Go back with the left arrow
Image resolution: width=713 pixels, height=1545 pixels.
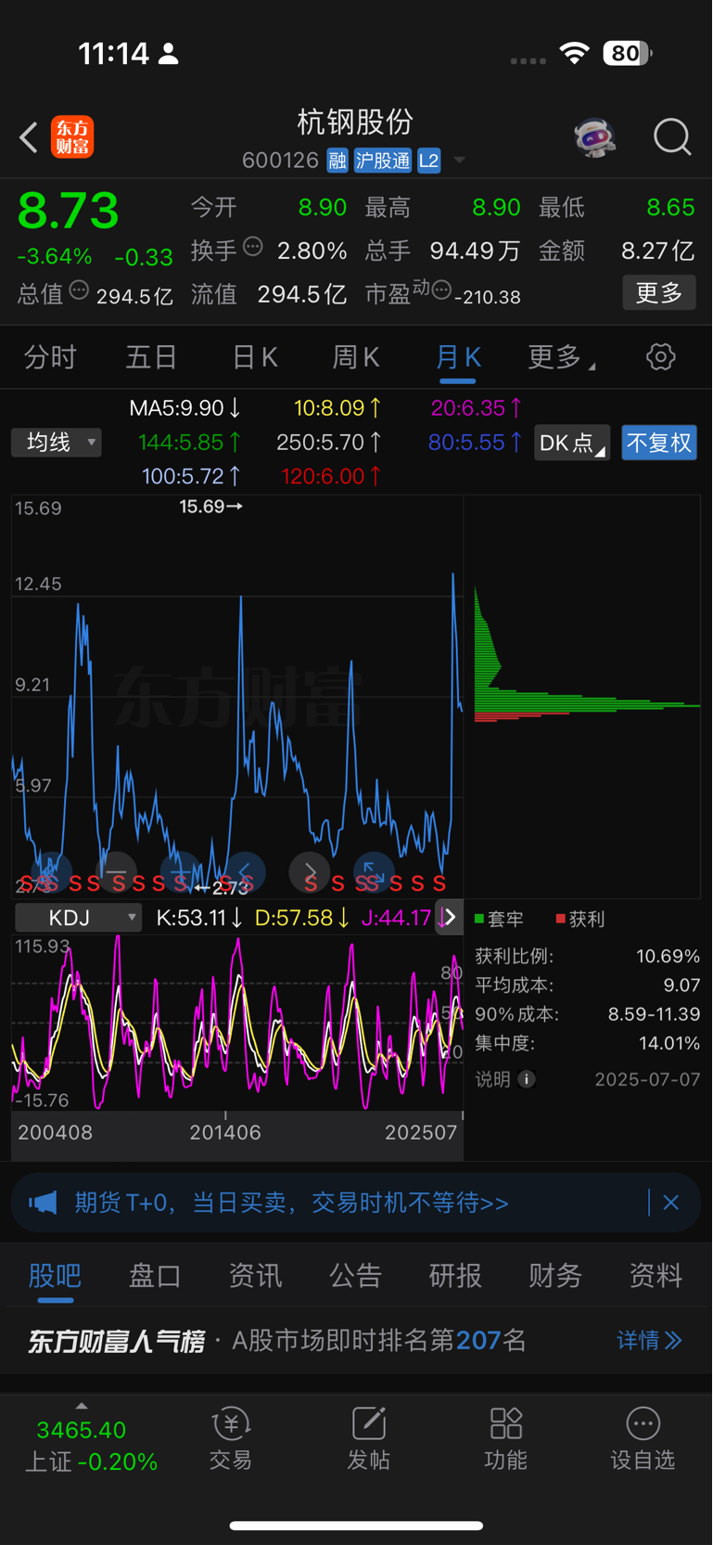[29, 137]
